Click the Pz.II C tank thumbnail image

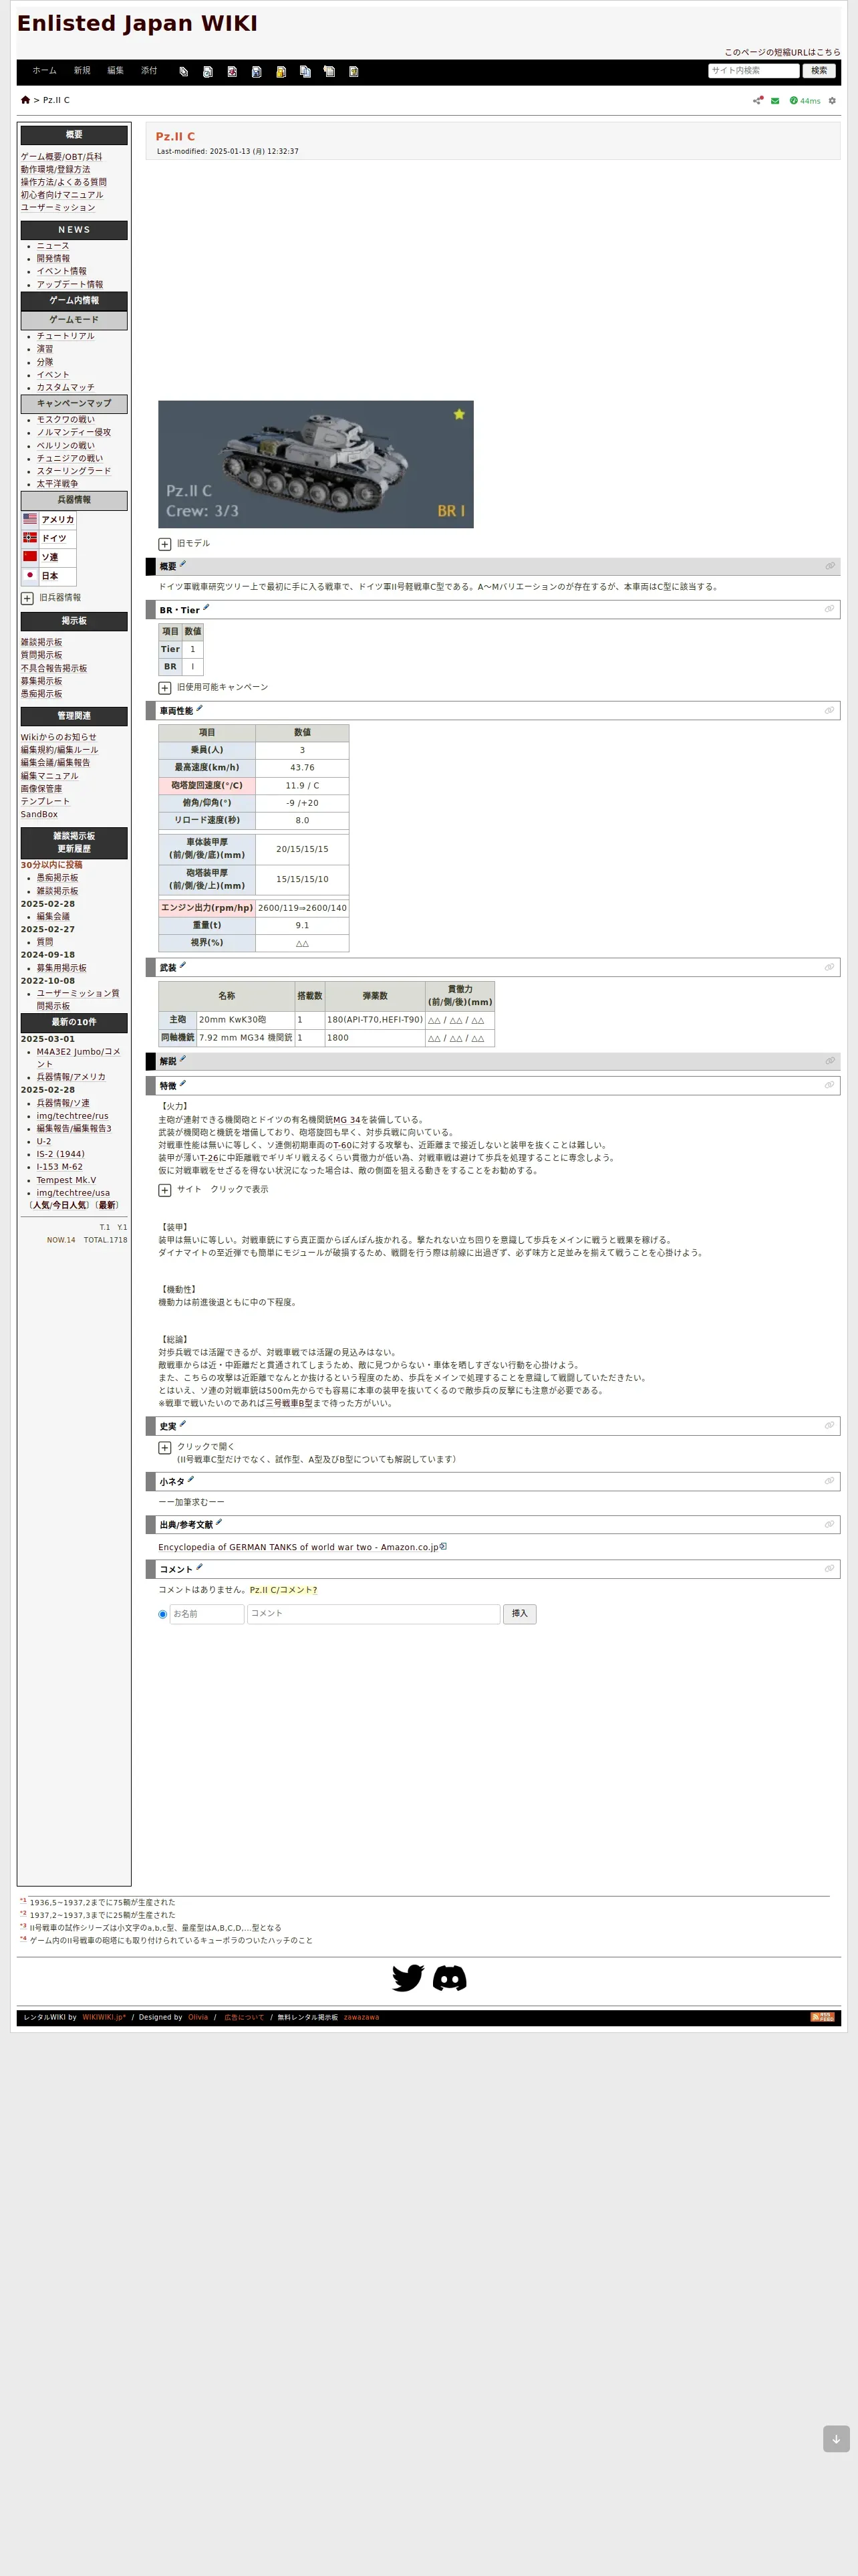point(315,464)
